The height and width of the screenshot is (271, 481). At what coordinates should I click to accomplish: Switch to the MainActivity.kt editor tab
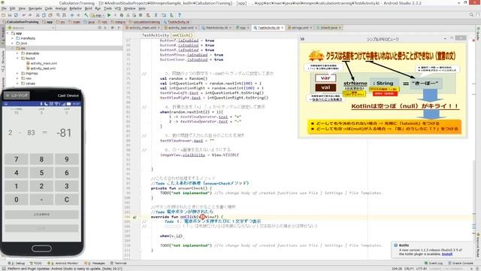click(216, 28)
